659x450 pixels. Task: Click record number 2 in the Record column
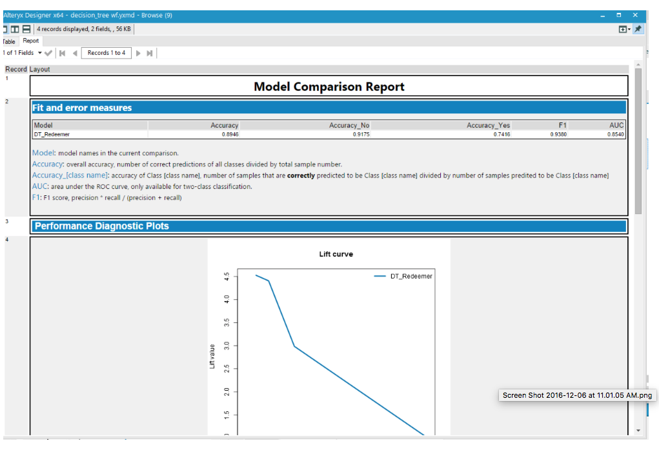point(6,101)
